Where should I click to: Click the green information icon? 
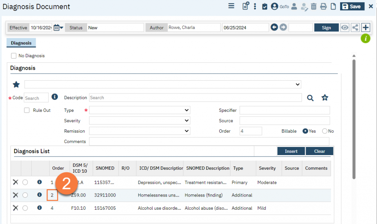click(x=365, y=38)
